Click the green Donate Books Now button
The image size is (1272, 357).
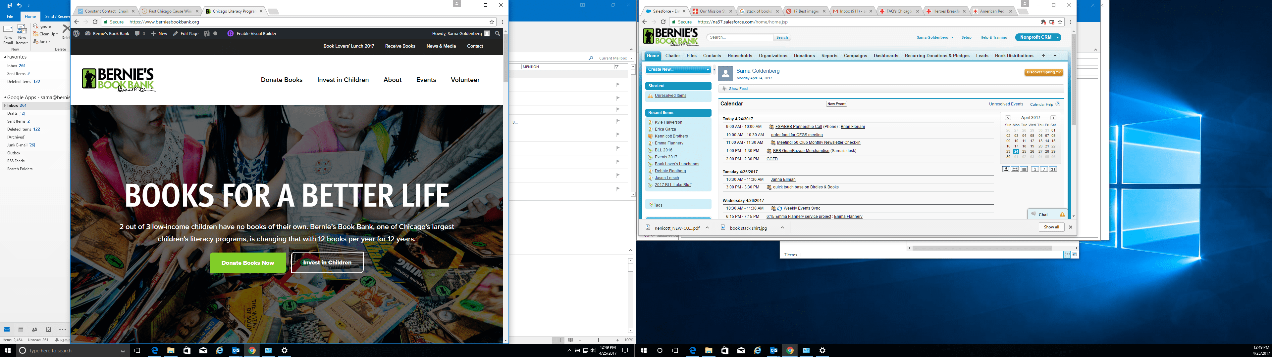click(x=248, y=263)
